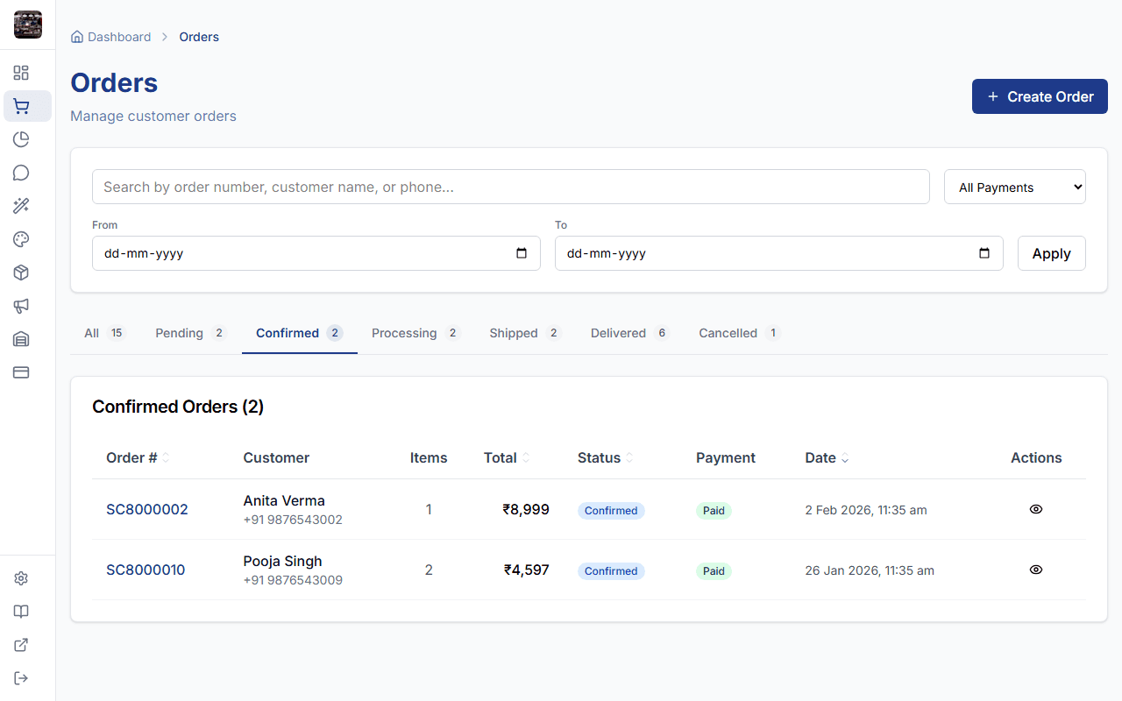Screen dimensions: 1122x701
Task: Click the Orders breadcrumb item
Action: point(199,37)
